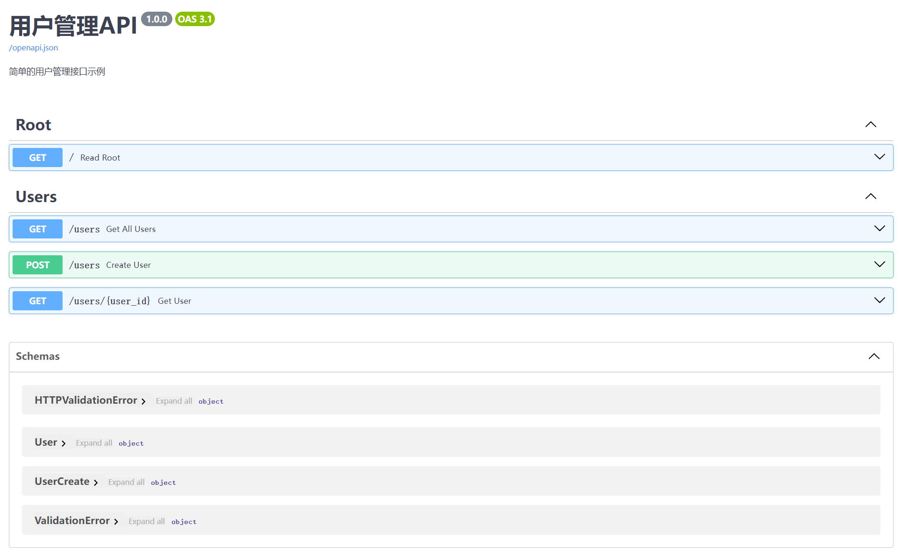Expand the ValidationError schema arrow
Screen dimensions: 901x553
116,522
